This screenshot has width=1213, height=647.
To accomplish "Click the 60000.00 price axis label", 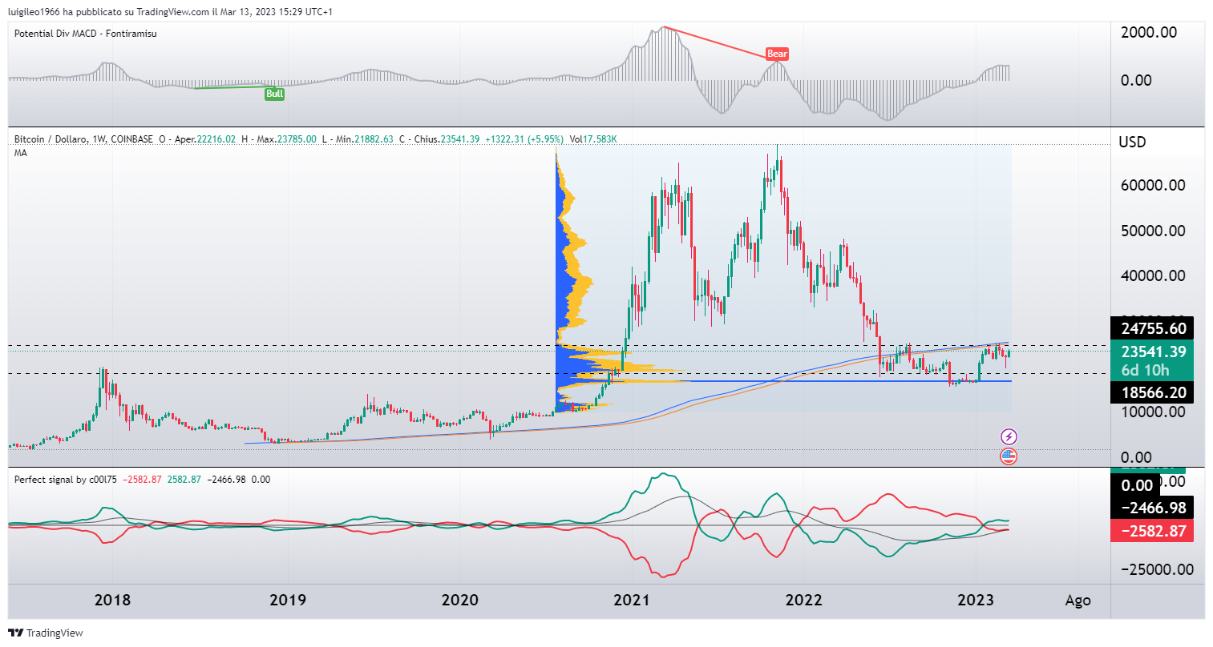I will [1153, 185].
